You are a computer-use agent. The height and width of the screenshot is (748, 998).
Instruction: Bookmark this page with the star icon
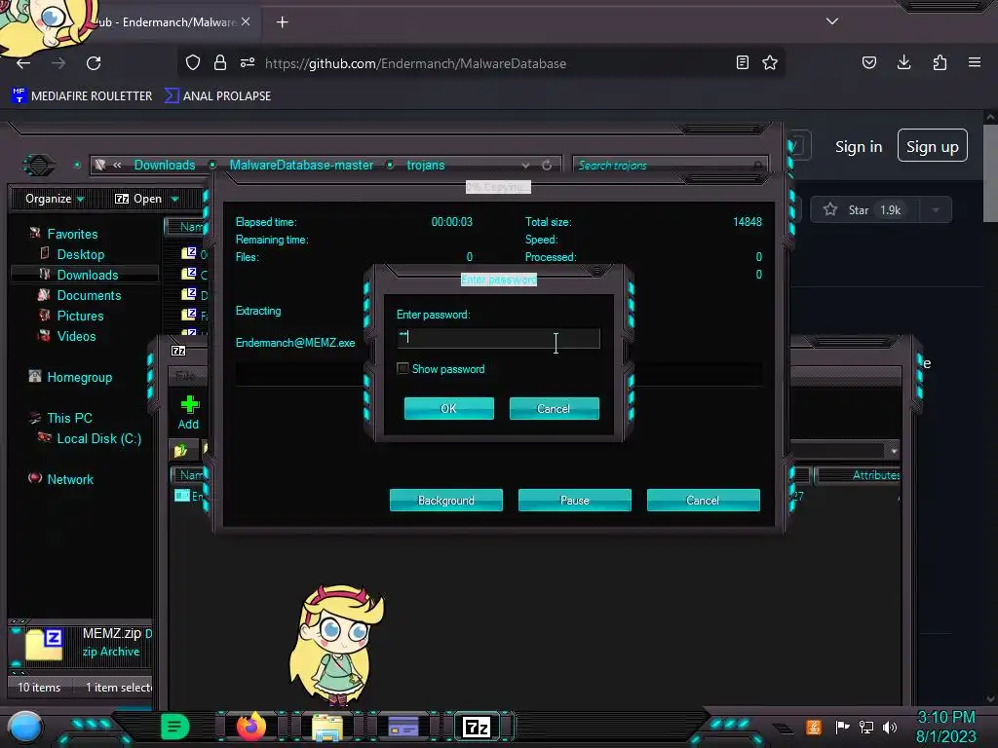[770, 62]
